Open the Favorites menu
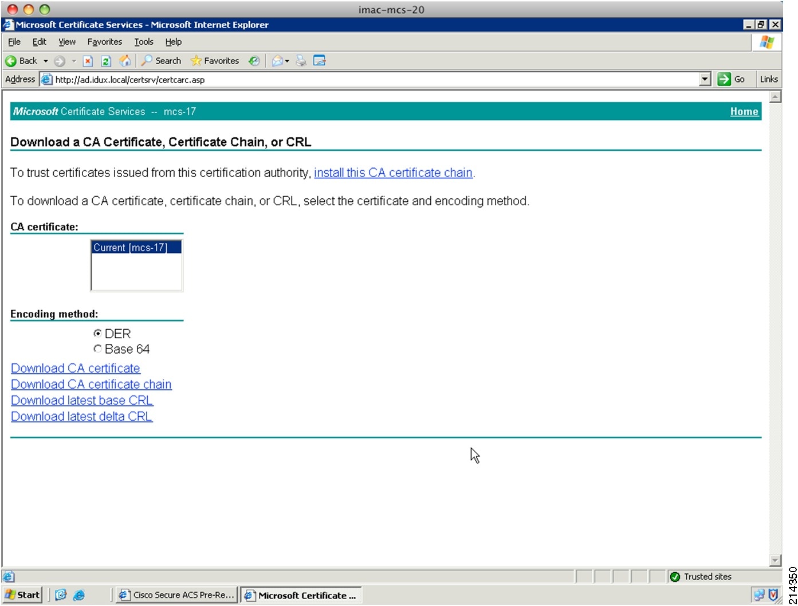The height and width of the screenshot is (606, 798). (x=105, y=42)
